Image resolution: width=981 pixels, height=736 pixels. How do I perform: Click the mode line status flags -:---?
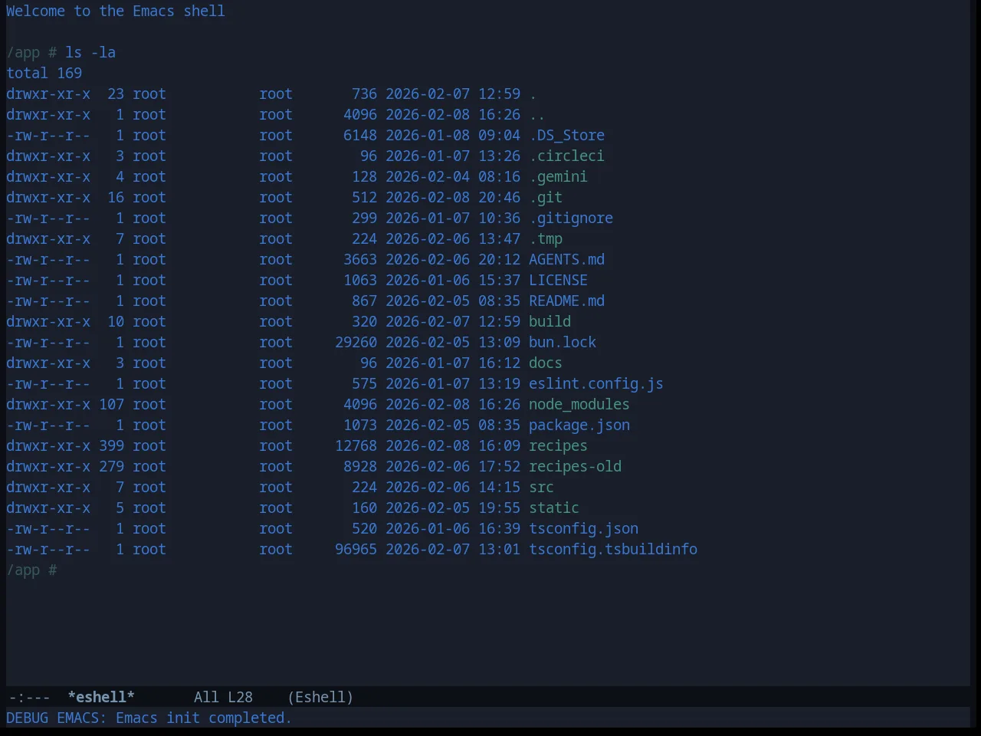[x=29, y=697]
